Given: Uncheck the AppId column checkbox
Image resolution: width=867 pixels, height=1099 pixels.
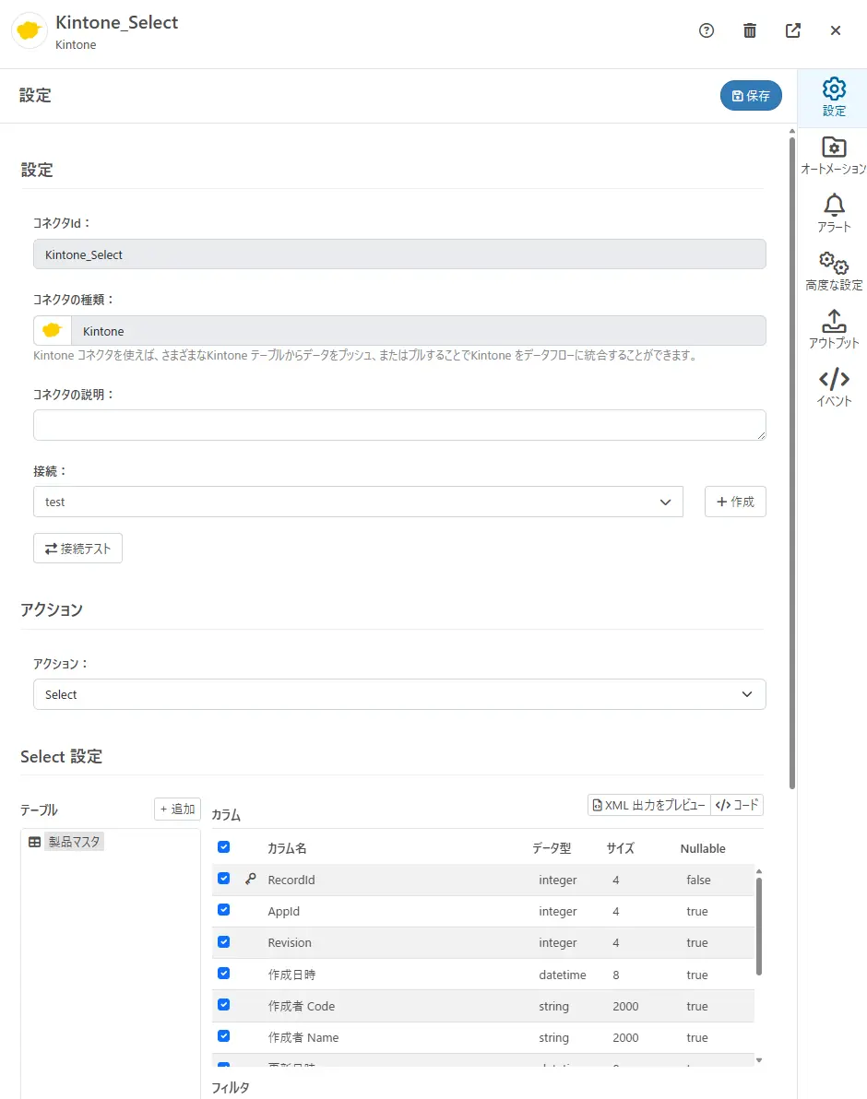Looking at the screenshot, I should point(223,910).
